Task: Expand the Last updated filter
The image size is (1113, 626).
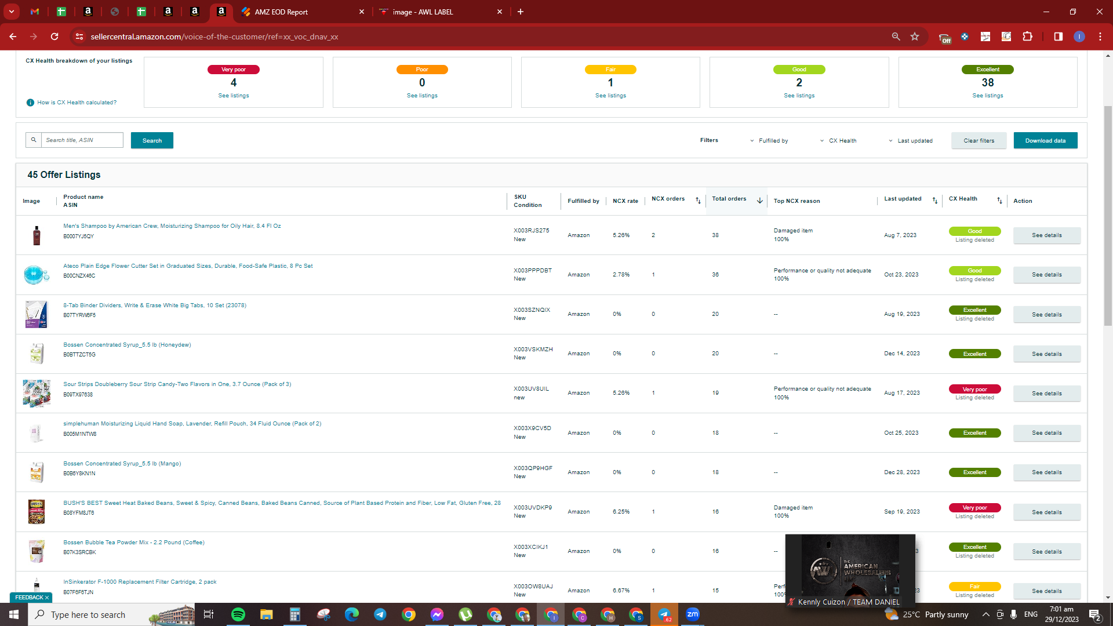Action: pyautogui.click(x=911, y=141)
